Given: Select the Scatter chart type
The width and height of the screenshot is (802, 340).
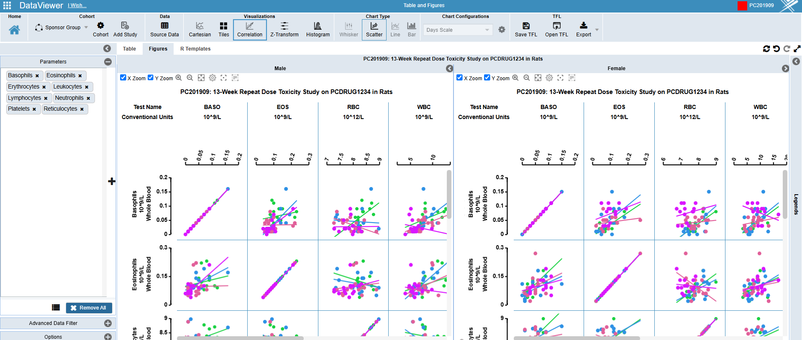Looking at the screenshot, I should tap(374, 30).
